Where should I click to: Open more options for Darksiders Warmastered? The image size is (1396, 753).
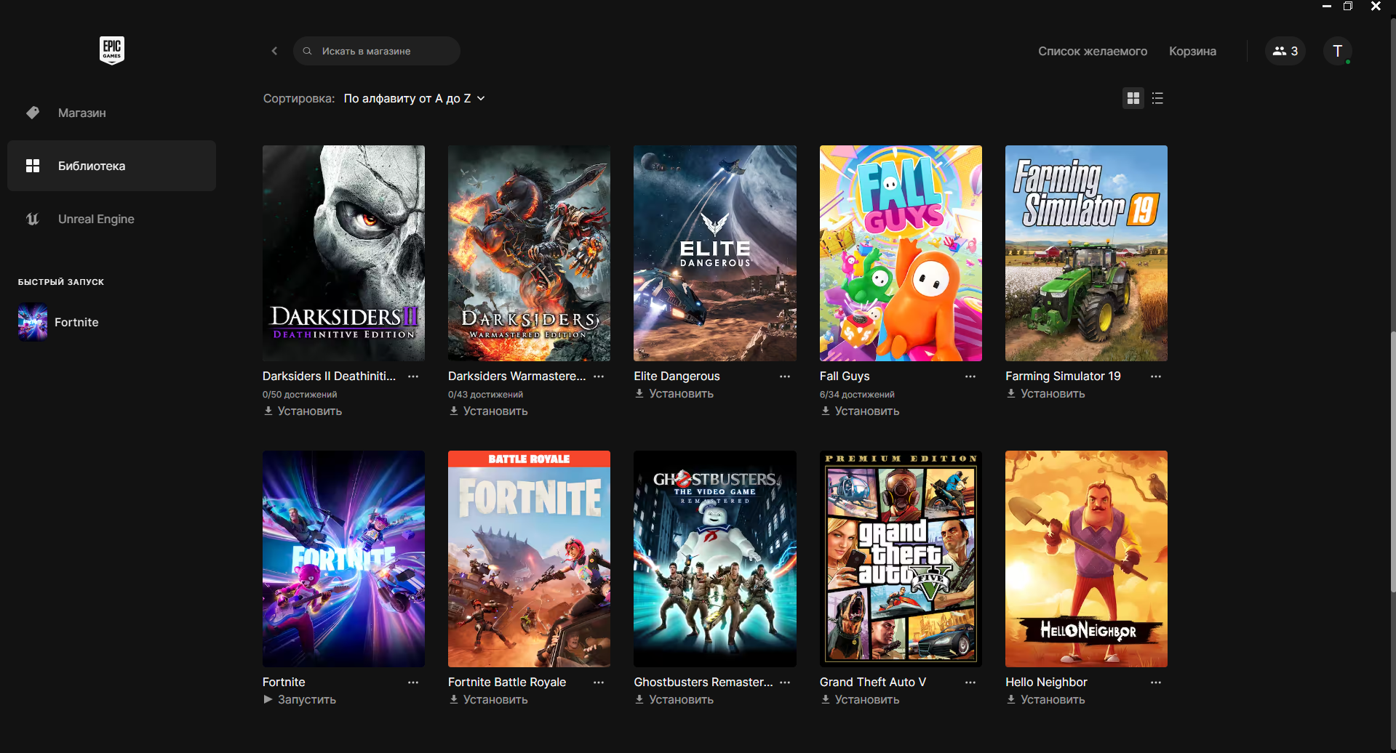pyautogui.click(x=599, y=376)
